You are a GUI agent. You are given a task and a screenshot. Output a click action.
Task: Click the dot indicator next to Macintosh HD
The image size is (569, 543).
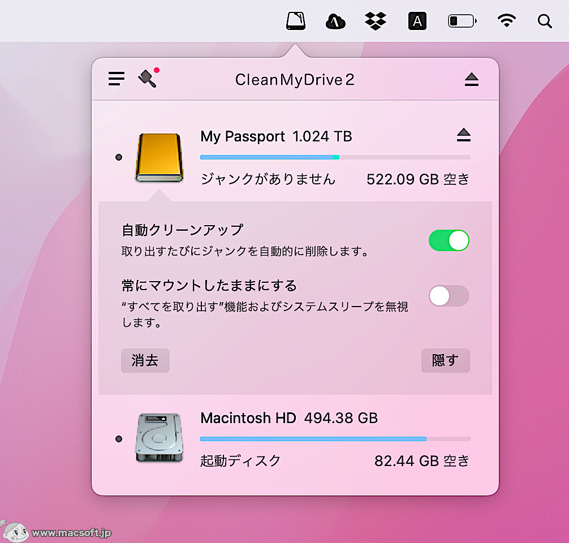(119, 439)
